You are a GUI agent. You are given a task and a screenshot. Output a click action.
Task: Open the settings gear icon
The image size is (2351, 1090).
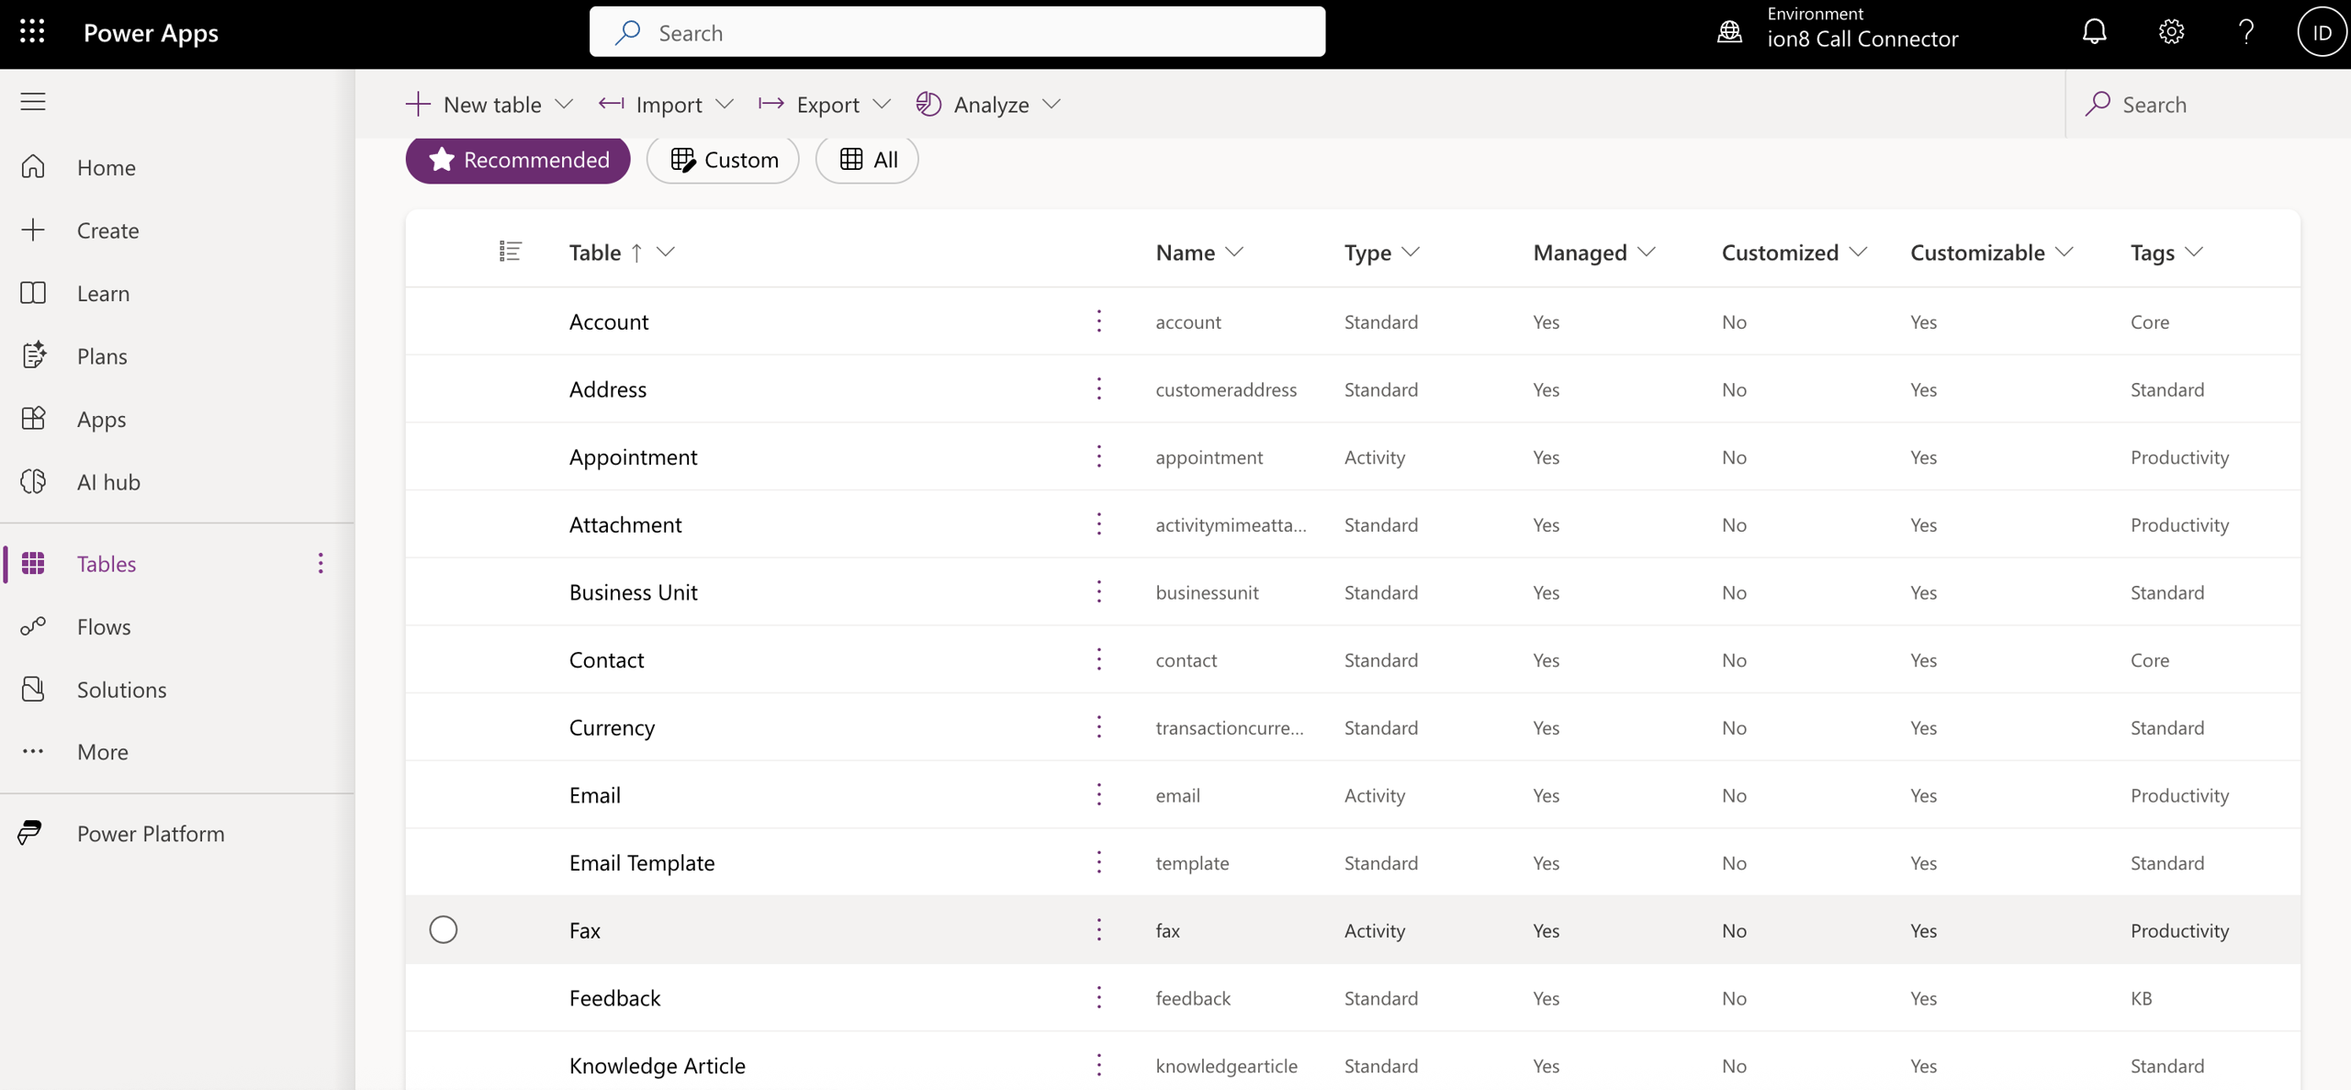(2171, 32)
